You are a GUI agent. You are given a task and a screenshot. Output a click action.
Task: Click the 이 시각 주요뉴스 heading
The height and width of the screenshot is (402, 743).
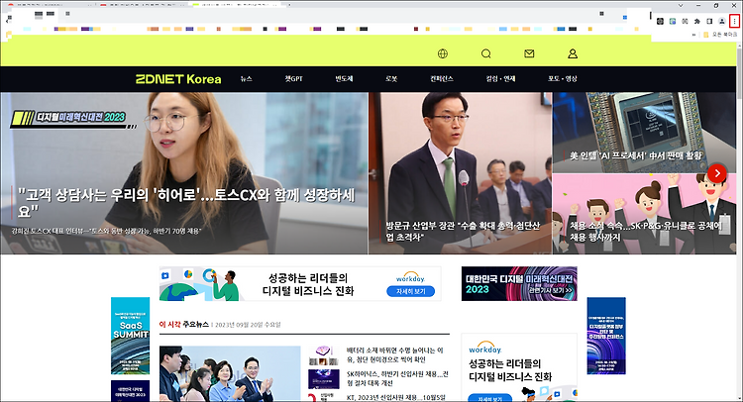(x=184, y=325)
